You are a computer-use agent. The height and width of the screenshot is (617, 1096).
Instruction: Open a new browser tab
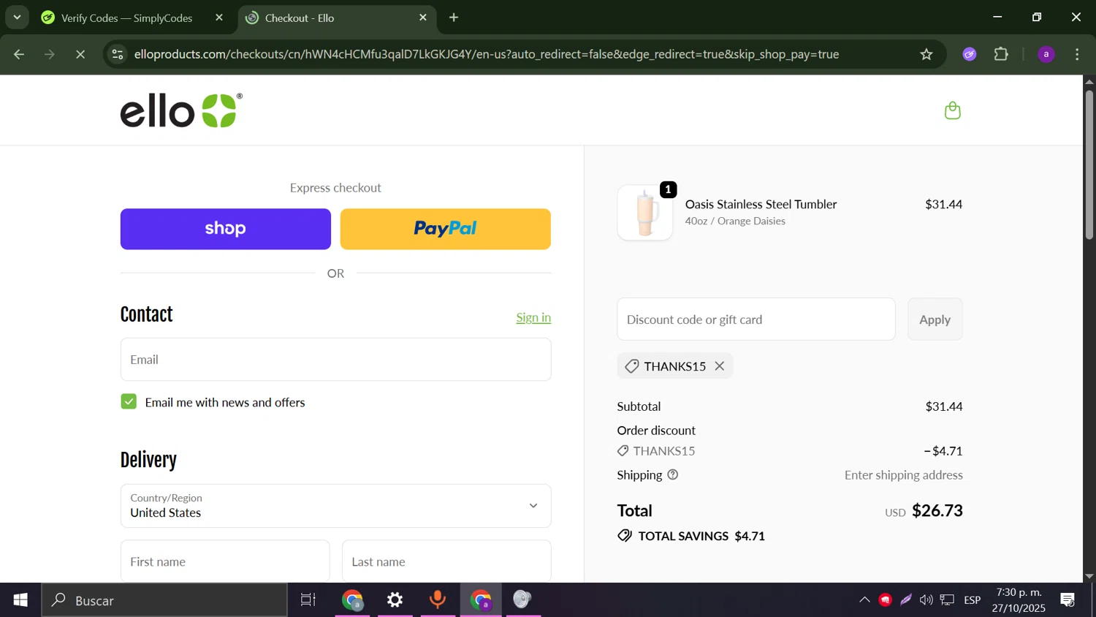pos(454,18)
